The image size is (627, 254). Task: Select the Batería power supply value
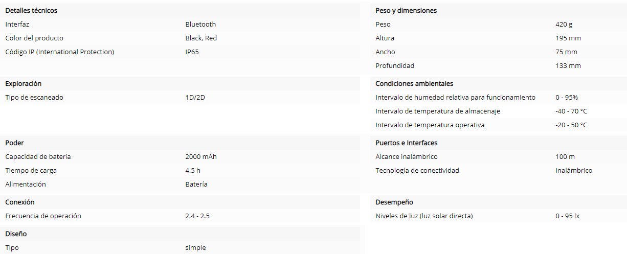pyautogui.click(x=196, y=184)
